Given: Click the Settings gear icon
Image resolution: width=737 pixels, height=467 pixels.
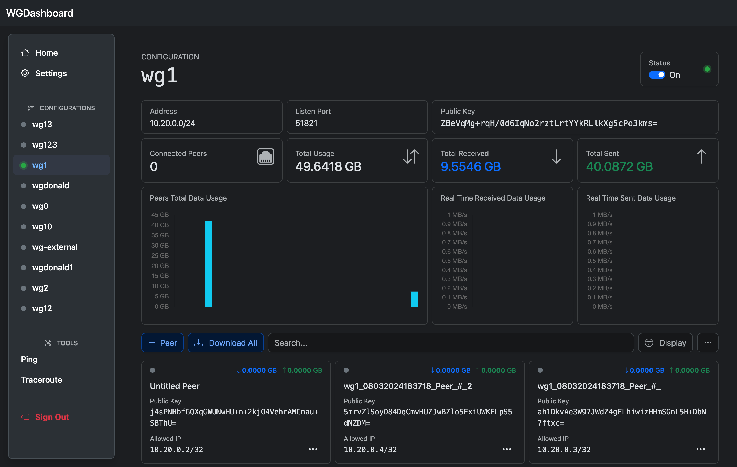Looking at the screenshot, I should [25, 73].
